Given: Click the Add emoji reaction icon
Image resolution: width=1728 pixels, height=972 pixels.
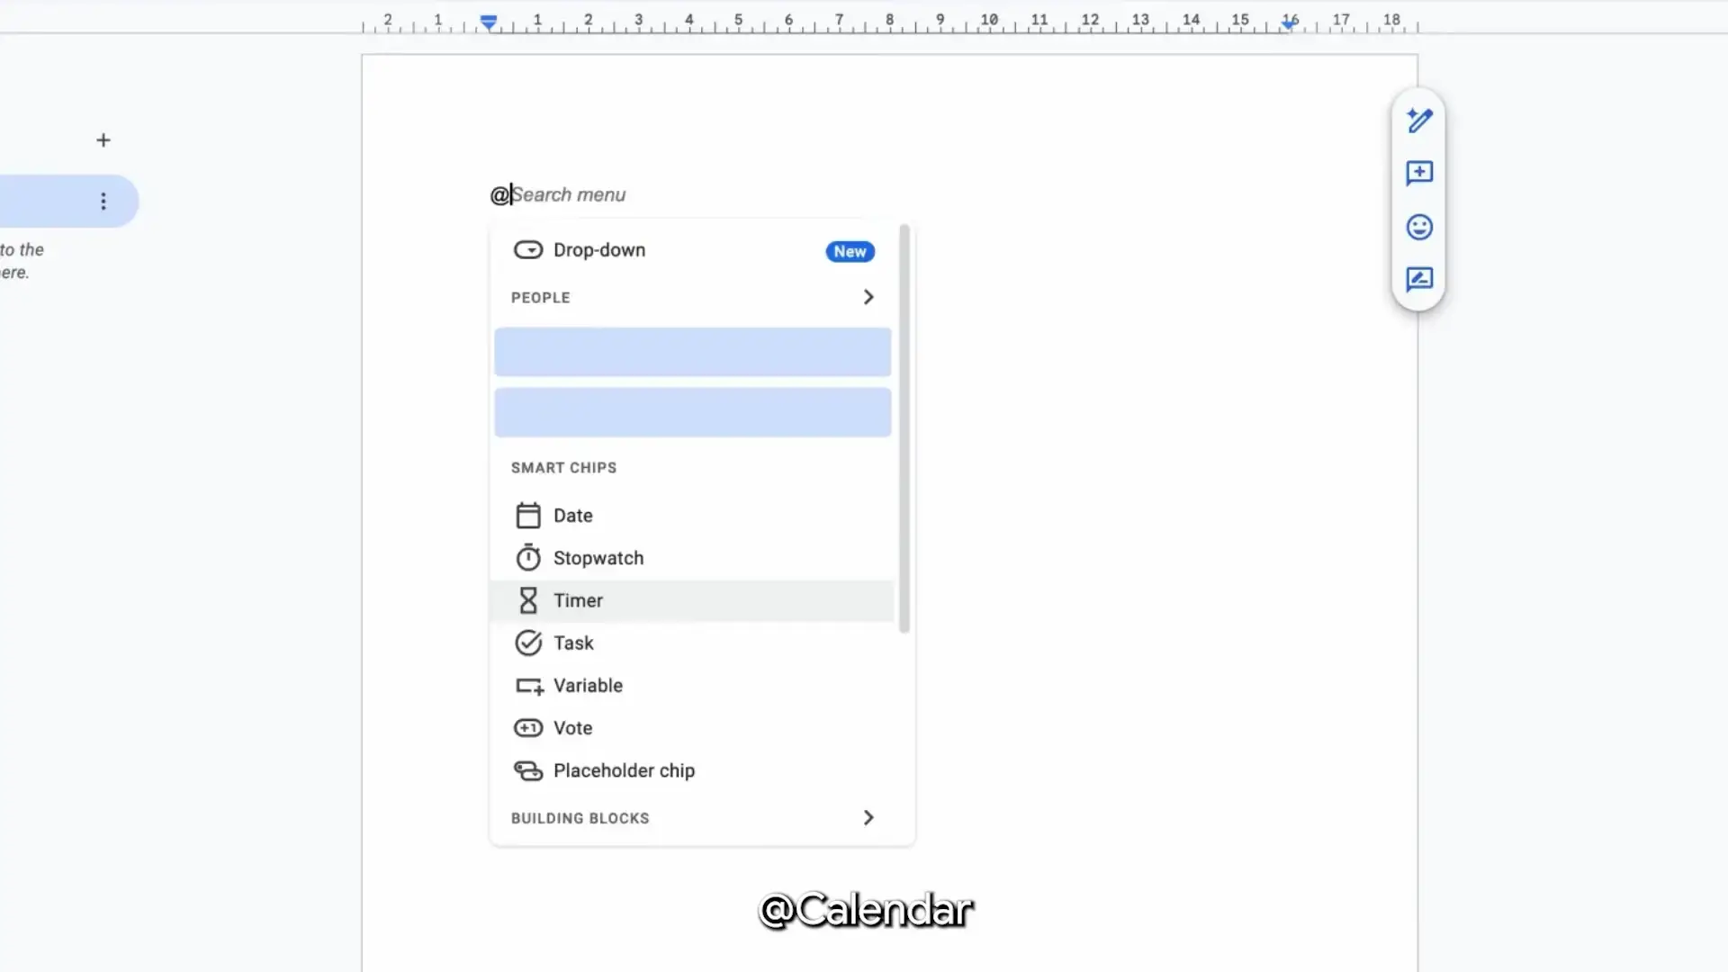Looking at the screenshot, I should pyautogui.click(x=1419, y=227).
